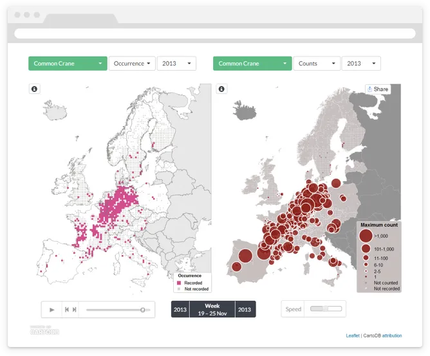Click the Week 19 – 25 Nov label
Image resolution: width=430 pixels, height=356 pixels.
click(x=212, y=309)
